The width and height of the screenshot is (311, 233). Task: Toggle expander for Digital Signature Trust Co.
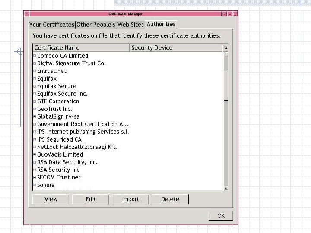(x=35, y=63)
